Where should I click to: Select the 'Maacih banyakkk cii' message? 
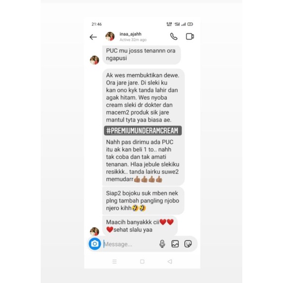tap(140, 226)
